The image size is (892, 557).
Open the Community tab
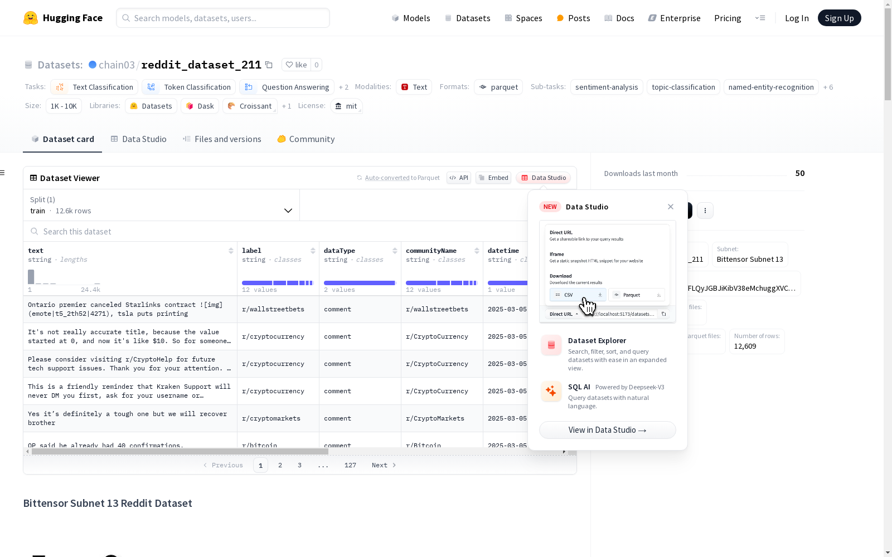point(306,139)
